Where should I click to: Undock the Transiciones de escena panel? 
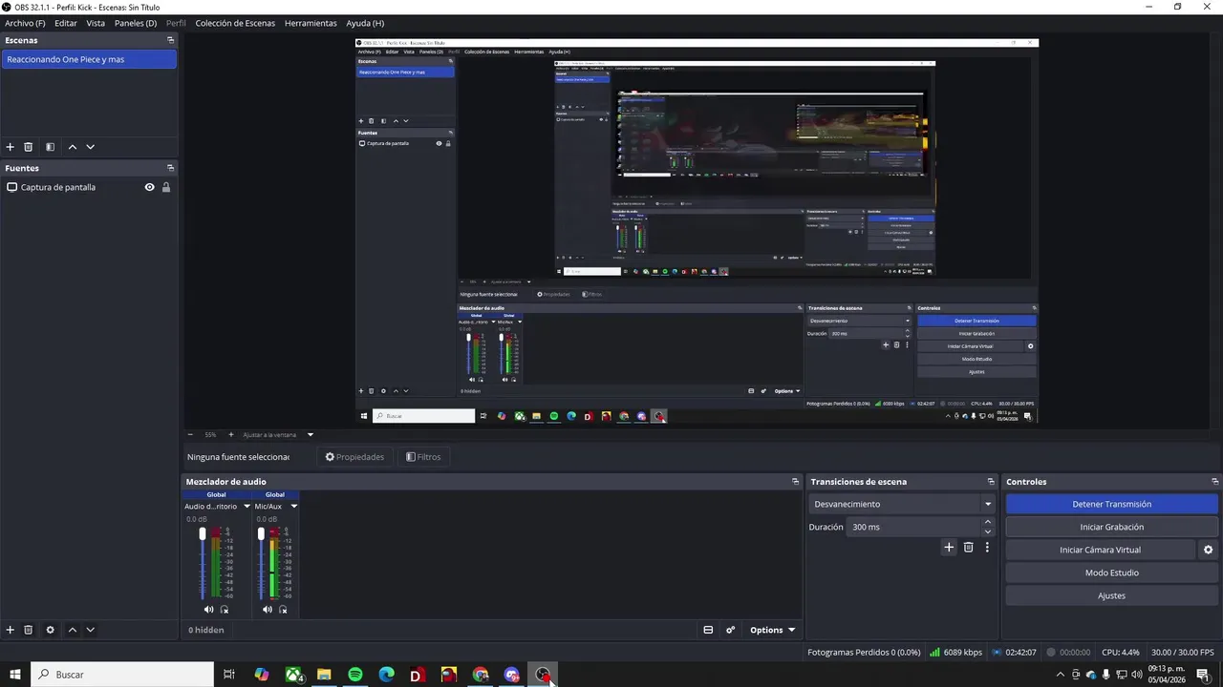pos(991,482)
